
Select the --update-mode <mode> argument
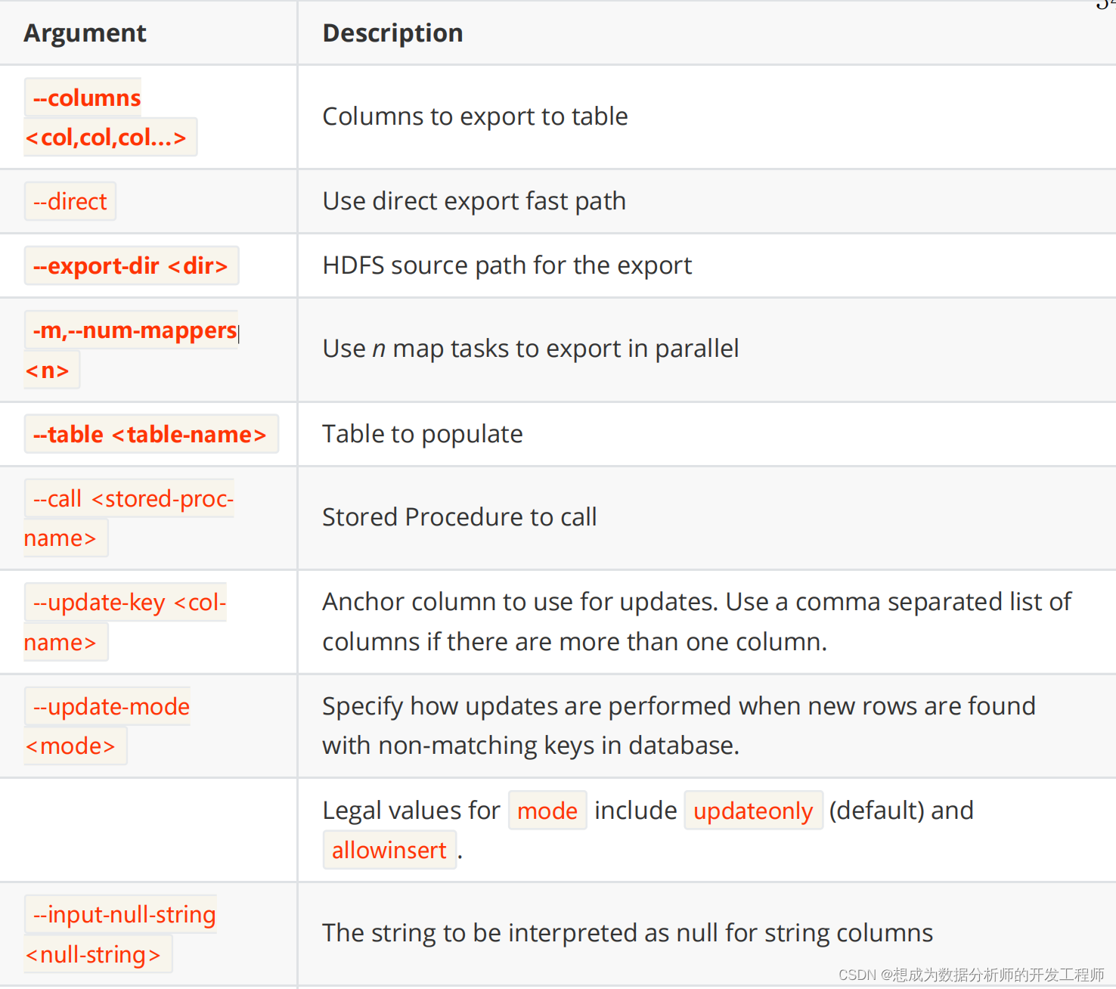(x=107, y=726)
